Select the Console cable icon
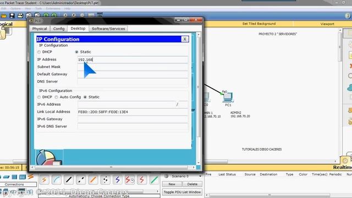 pos(56,180)
